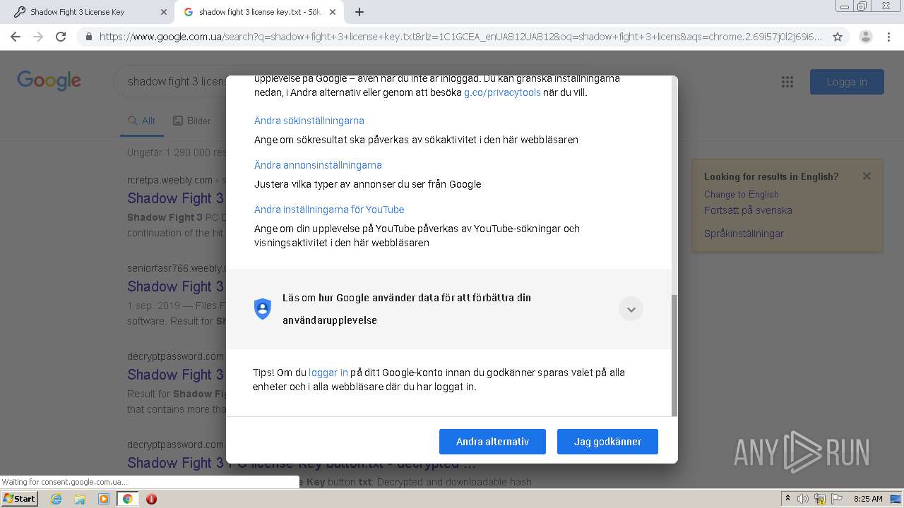Open the g.co/privacytools link
Screen dimensions: 904x508
502,92
